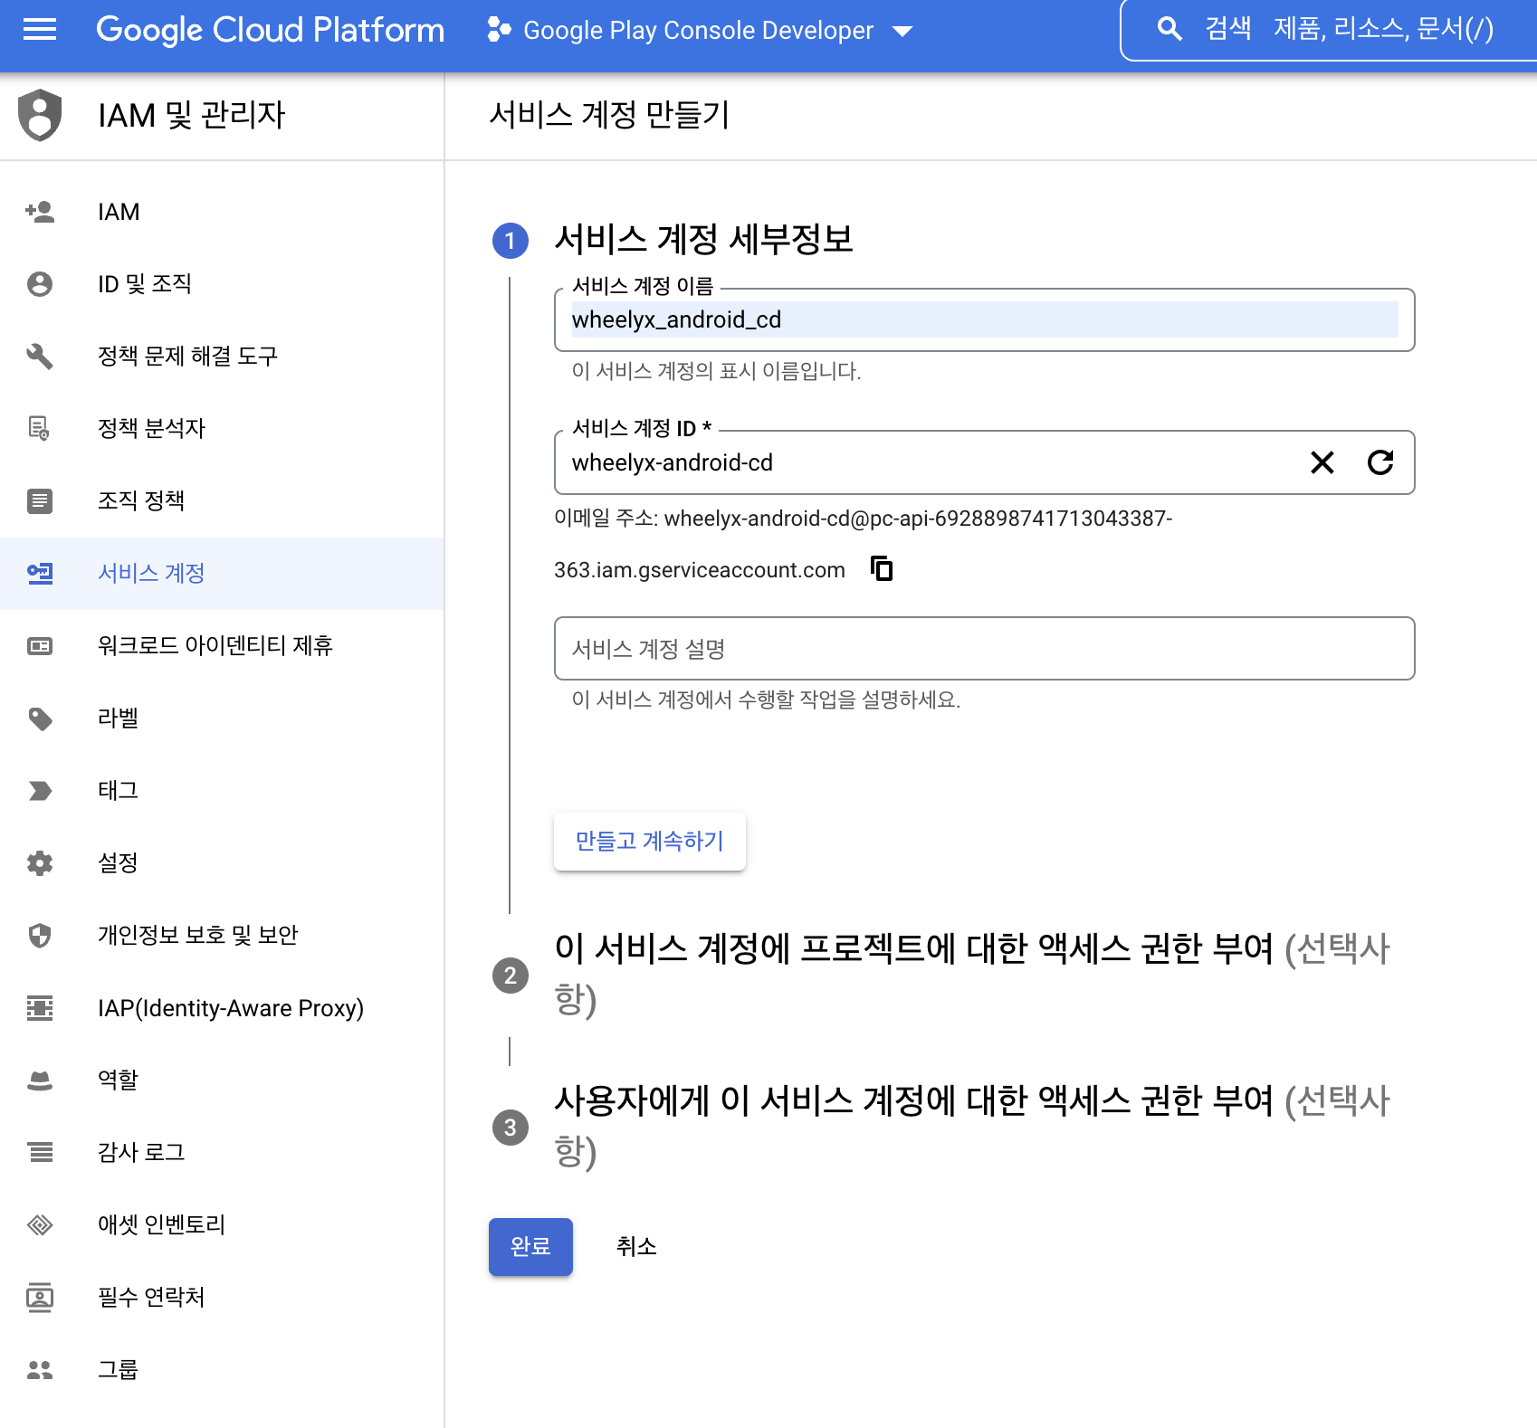Click the IAM shield icon in the header
Screen dimensions: 1537x1428
[x=40, y=115]
